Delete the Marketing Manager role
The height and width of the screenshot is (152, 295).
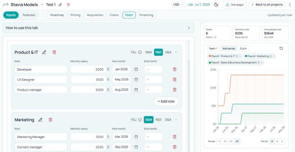coord(175,137)
